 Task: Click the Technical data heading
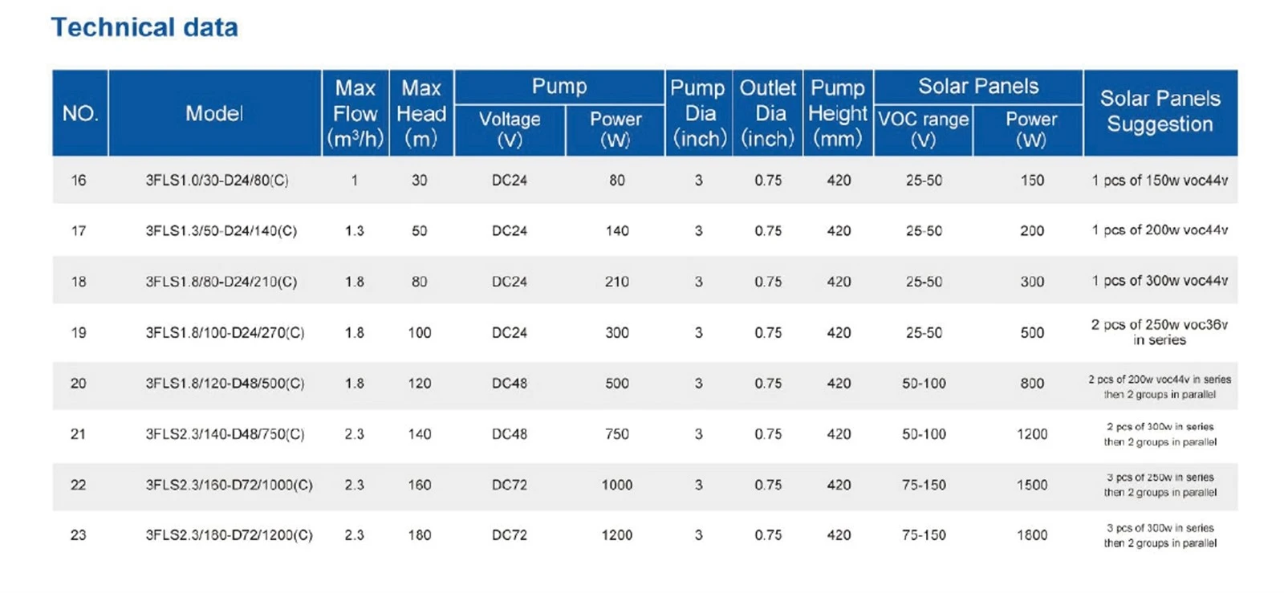144,27
